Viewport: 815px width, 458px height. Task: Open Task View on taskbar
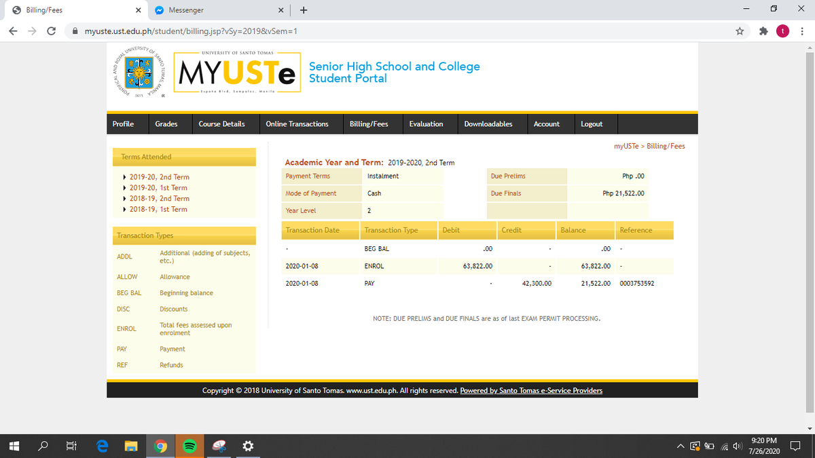[71, 446]
